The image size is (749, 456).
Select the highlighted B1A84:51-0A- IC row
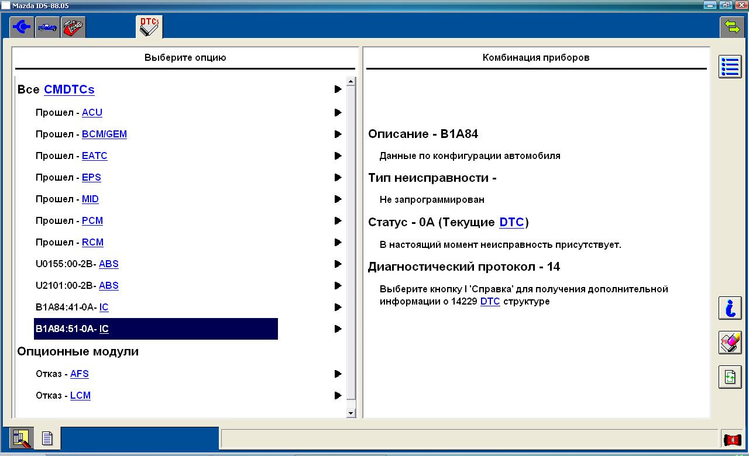pyautogui.click(x=156, y=329)
